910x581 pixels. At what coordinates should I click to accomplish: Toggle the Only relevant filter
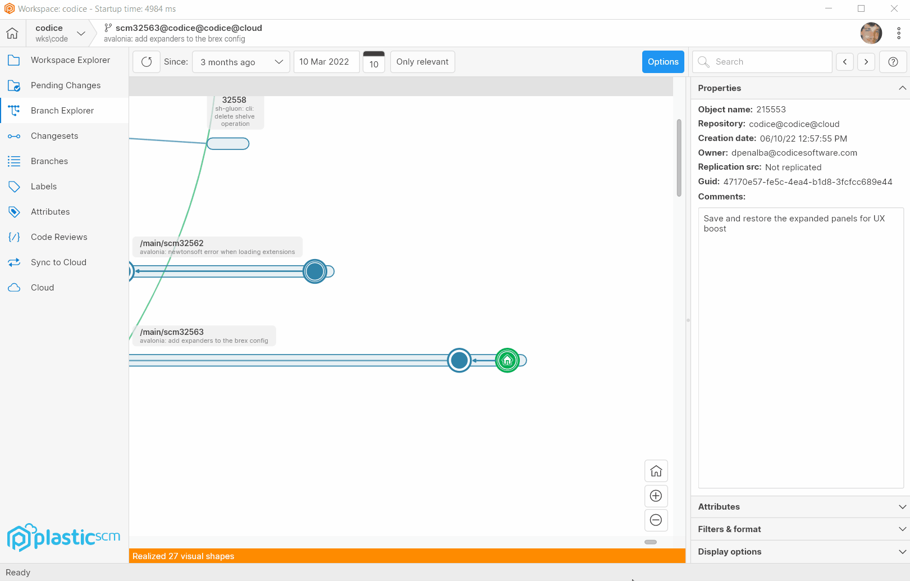coord(422,62)
